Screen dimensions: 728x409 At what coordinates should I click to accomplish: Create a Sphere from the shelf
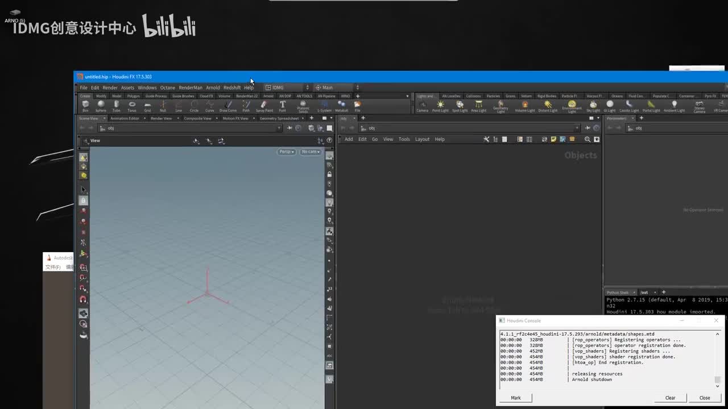(101, 106)
